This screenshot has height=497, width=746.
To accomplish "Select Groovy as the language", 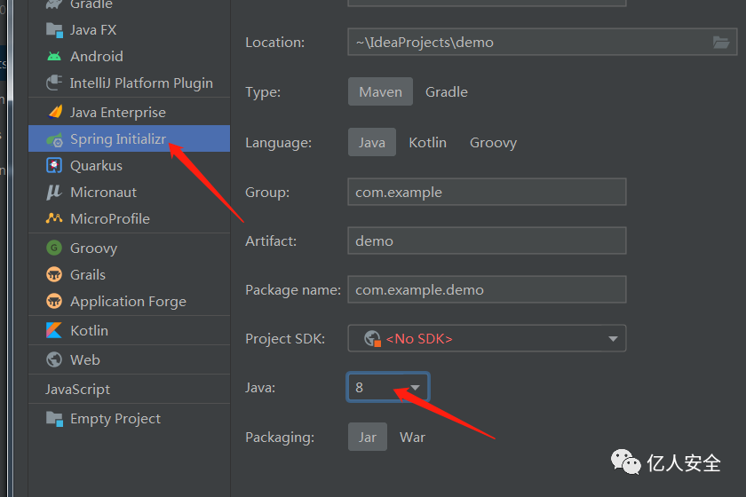I will (x=493, y=143).
